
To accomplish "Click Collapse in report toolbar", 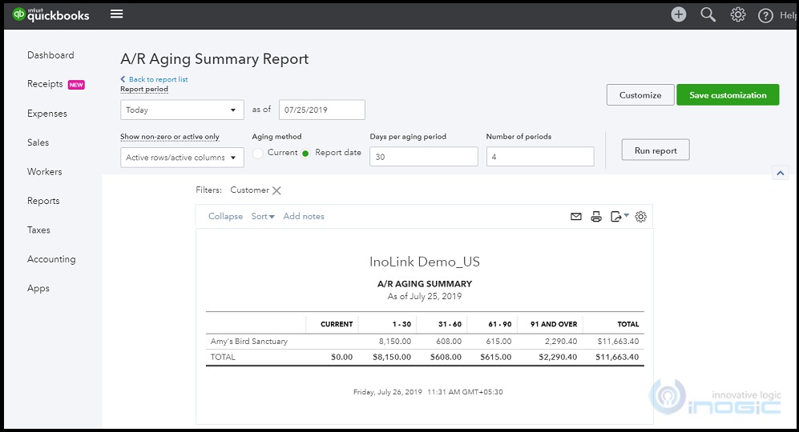I will click(x=225, y=216).
